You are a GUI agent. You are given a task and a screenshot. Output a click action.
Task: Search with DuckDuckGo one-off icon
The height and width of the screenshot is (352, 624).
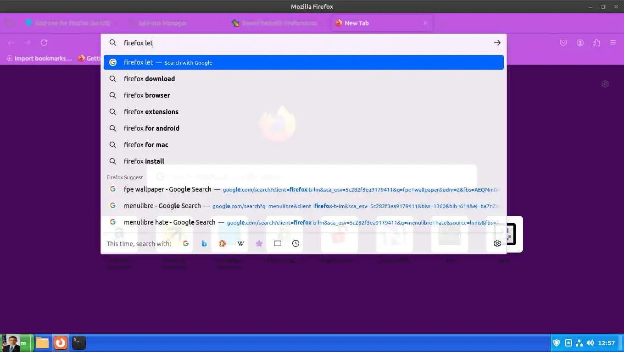click(223, 243)
